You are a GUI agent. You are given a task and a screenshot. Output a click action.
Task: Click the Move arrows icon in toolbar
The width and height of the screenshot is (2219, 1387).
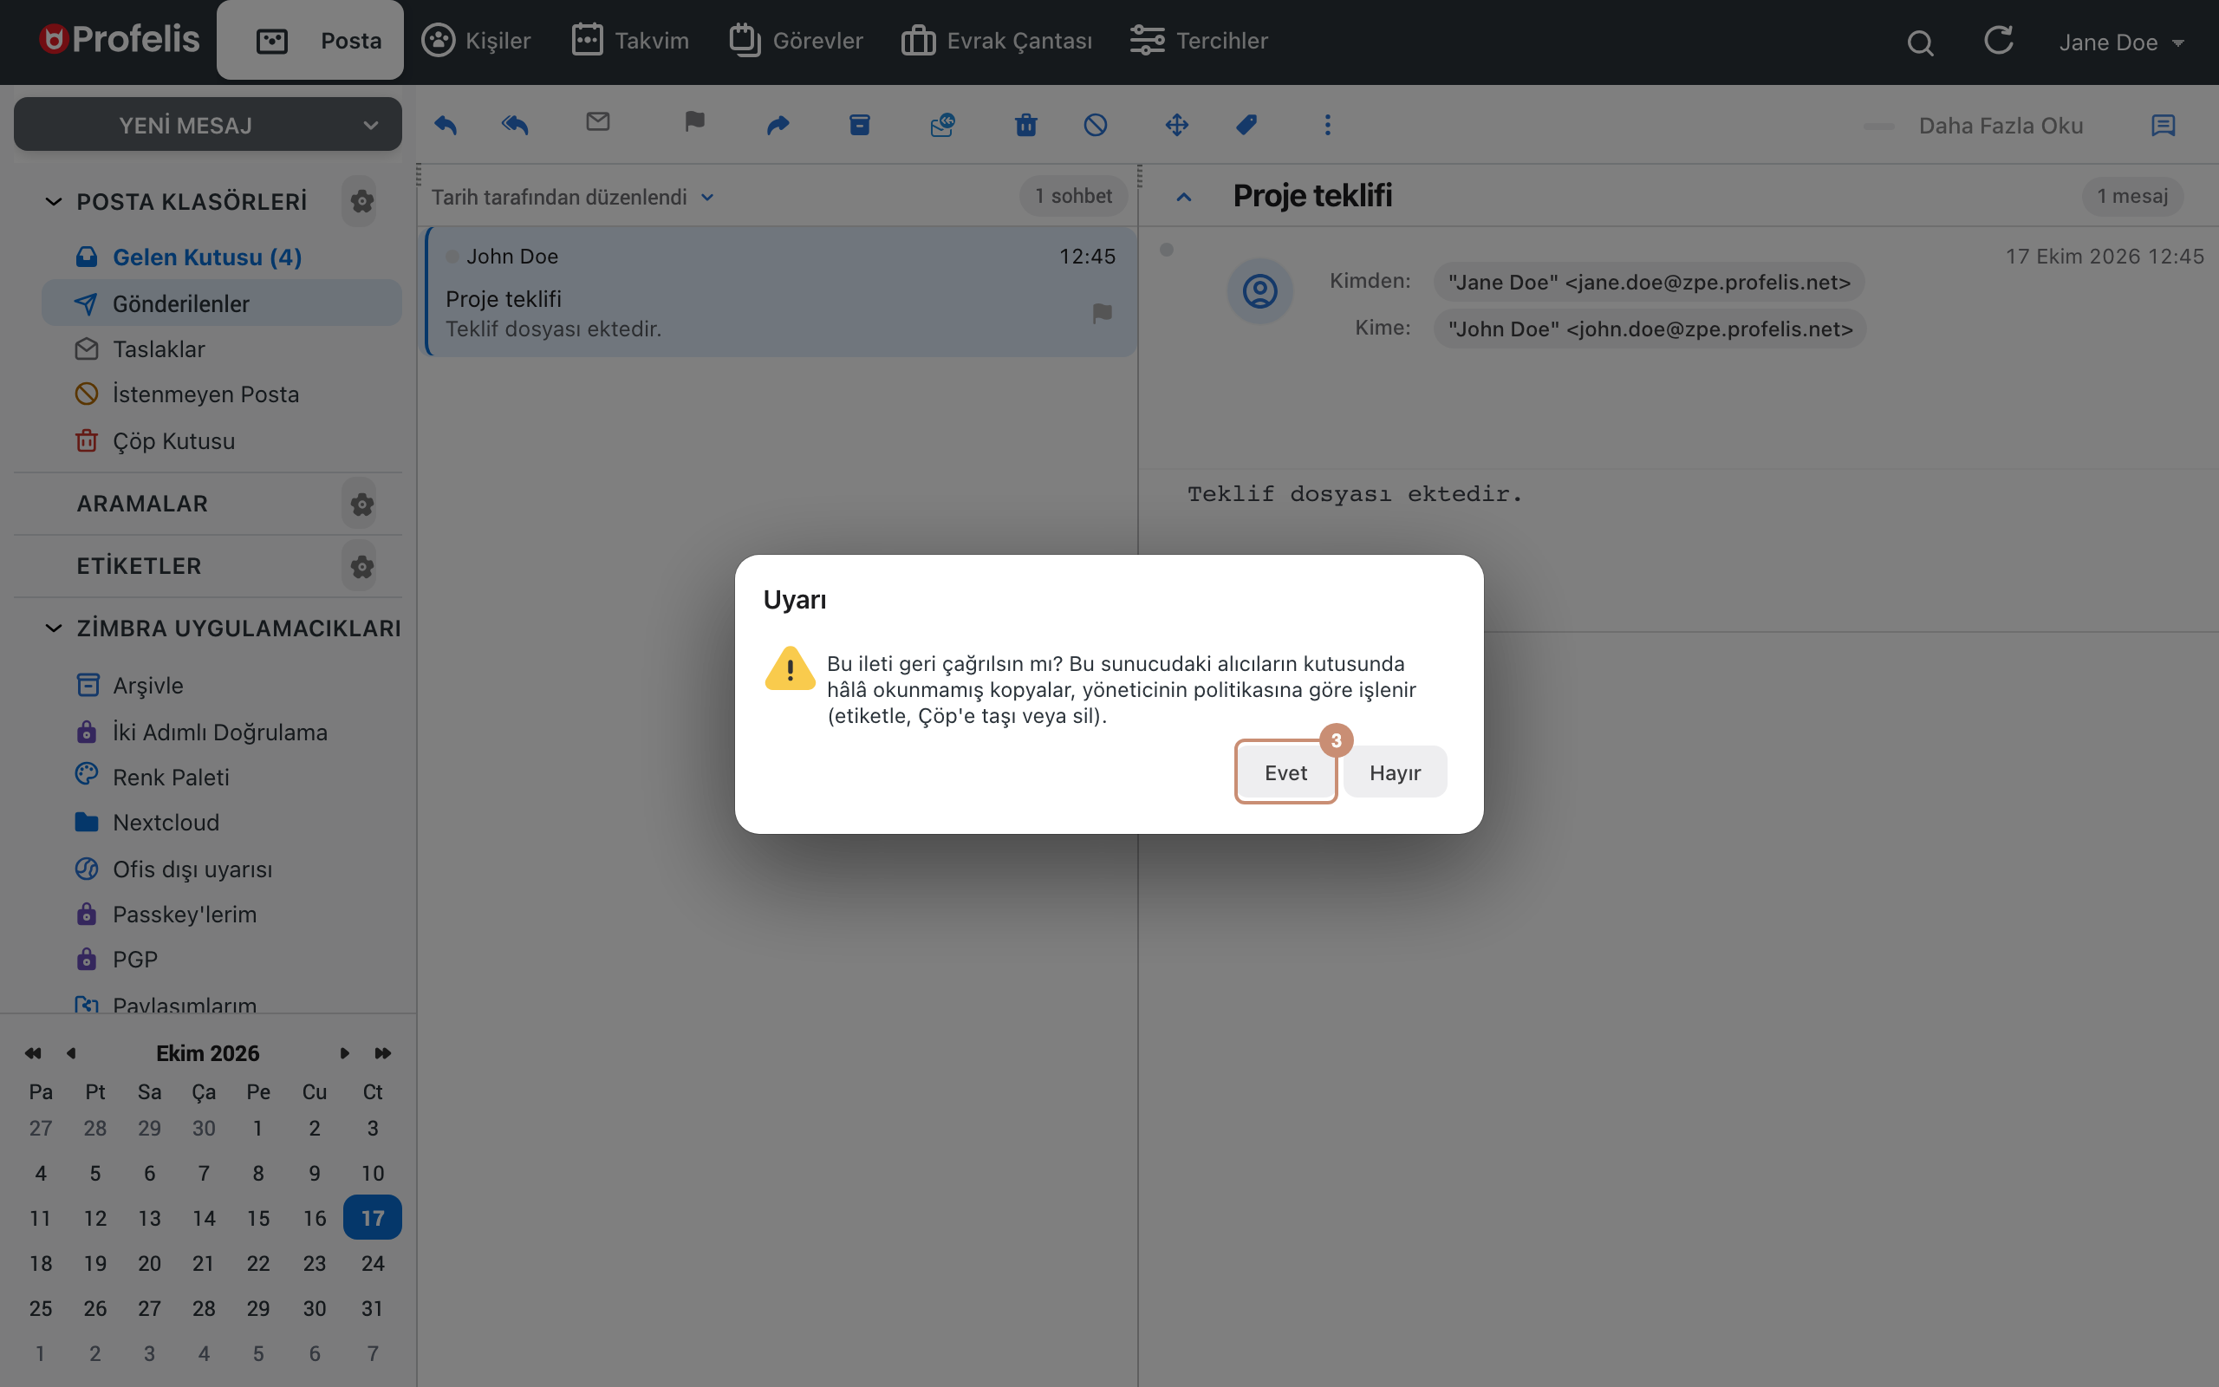pyautogui.click(x=1177, y=125)
